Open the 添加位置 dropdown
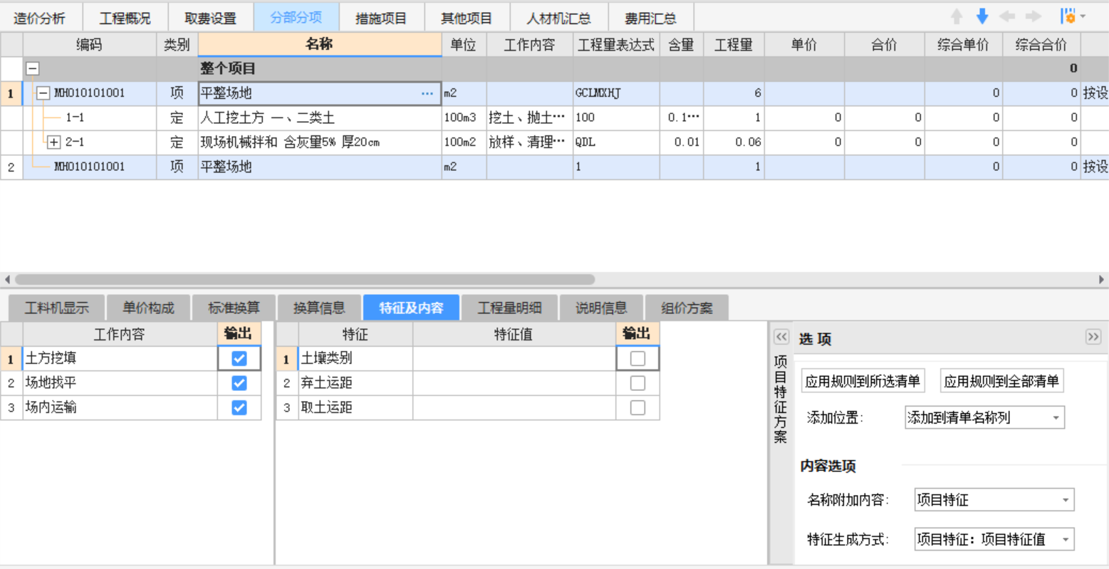The image size is (1109, 569). pyautogui.click(x=984, y=418)
